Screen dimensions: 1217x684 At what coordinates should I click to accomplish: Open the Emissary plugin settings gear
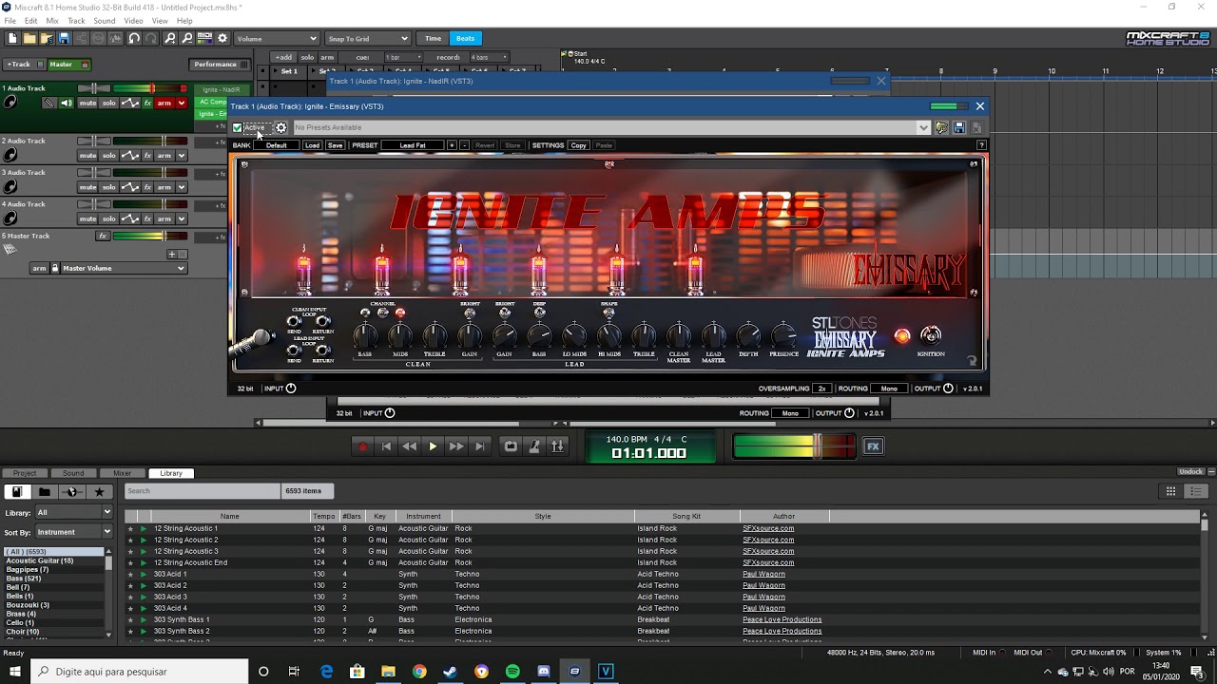coord(280,127)
